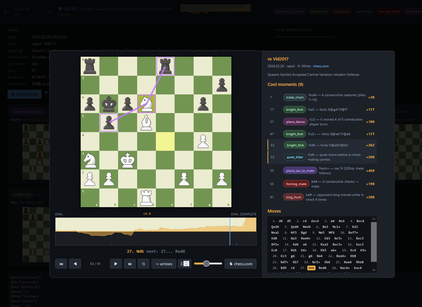Flip the board with the up-down arrows icon
The height and width of the screenshot is (307, 422).
pyautogui.click(x=143, y=264)
